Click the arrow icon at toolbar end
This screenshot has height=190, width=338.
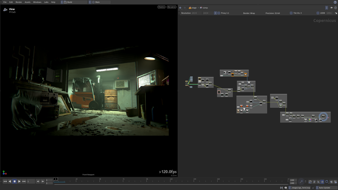tap(336, 13)
